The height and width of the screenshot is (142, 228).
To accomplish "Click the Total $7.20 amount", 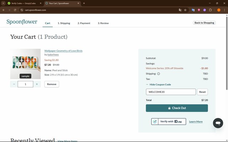I will click(204, 100).
